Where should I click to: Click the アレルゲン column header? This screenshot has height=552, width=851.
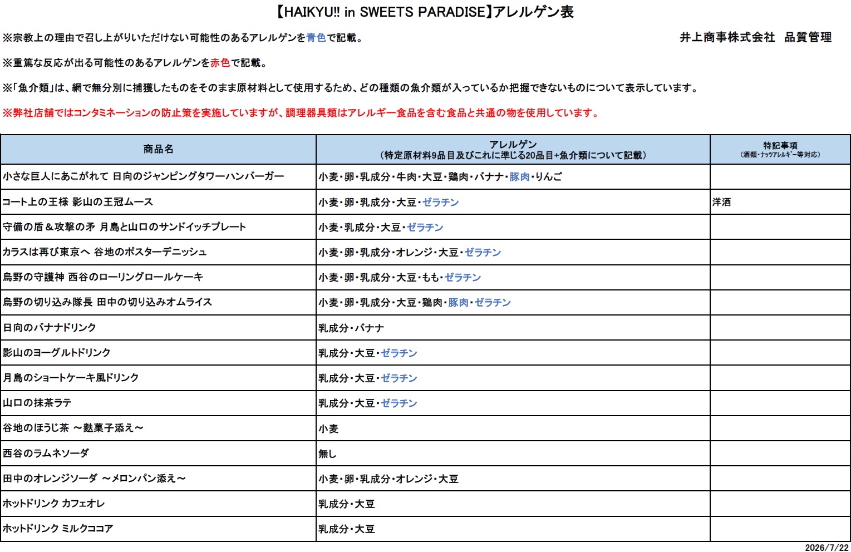[513, 149]
